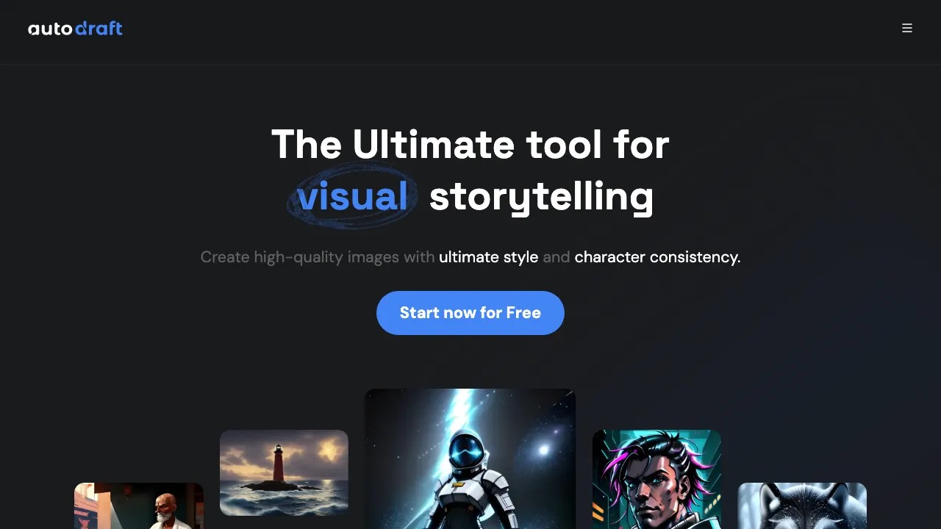
Task: Open the cyberpunk pink-haired character image
Action: coord(656,479)
